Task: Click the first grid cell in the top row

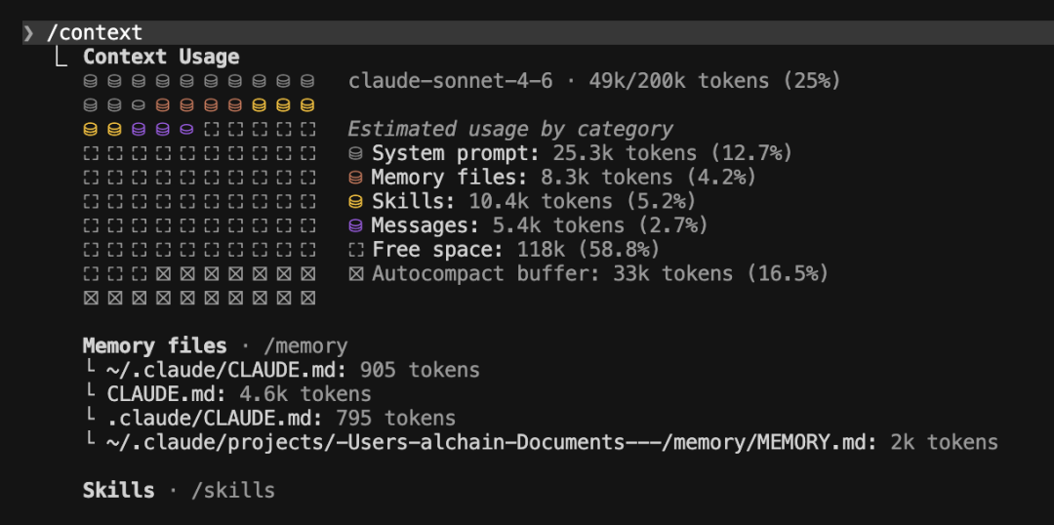Action: [92, 81]
